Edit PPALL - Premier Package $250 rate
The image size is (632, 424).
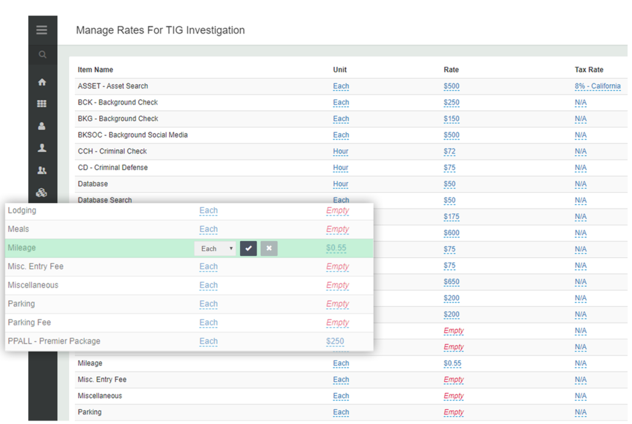click(335, 341)
